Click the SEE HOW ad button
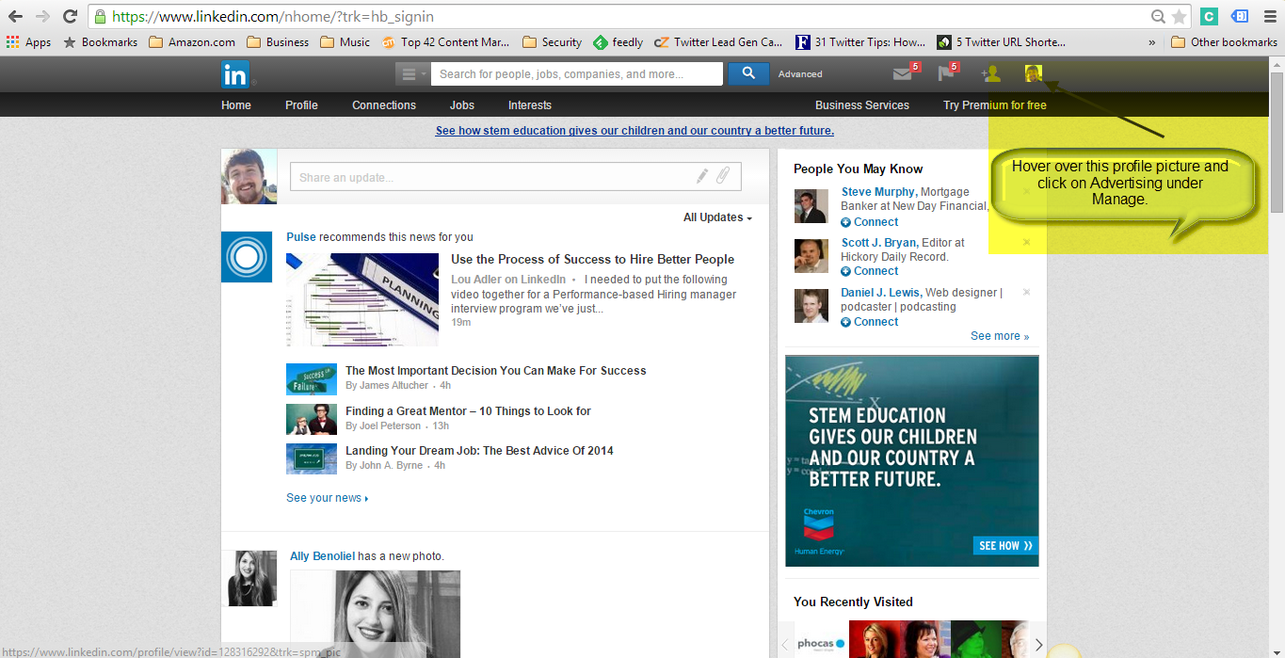1285x658 pixels. [x=1005, y=546]
